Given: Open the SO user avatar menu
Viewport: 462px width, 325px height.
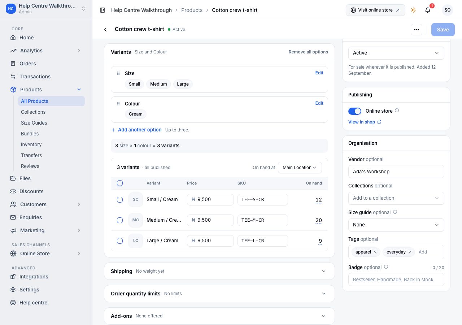Looking at the screenshot, I should pyautogui.click(x=448, y=10).
